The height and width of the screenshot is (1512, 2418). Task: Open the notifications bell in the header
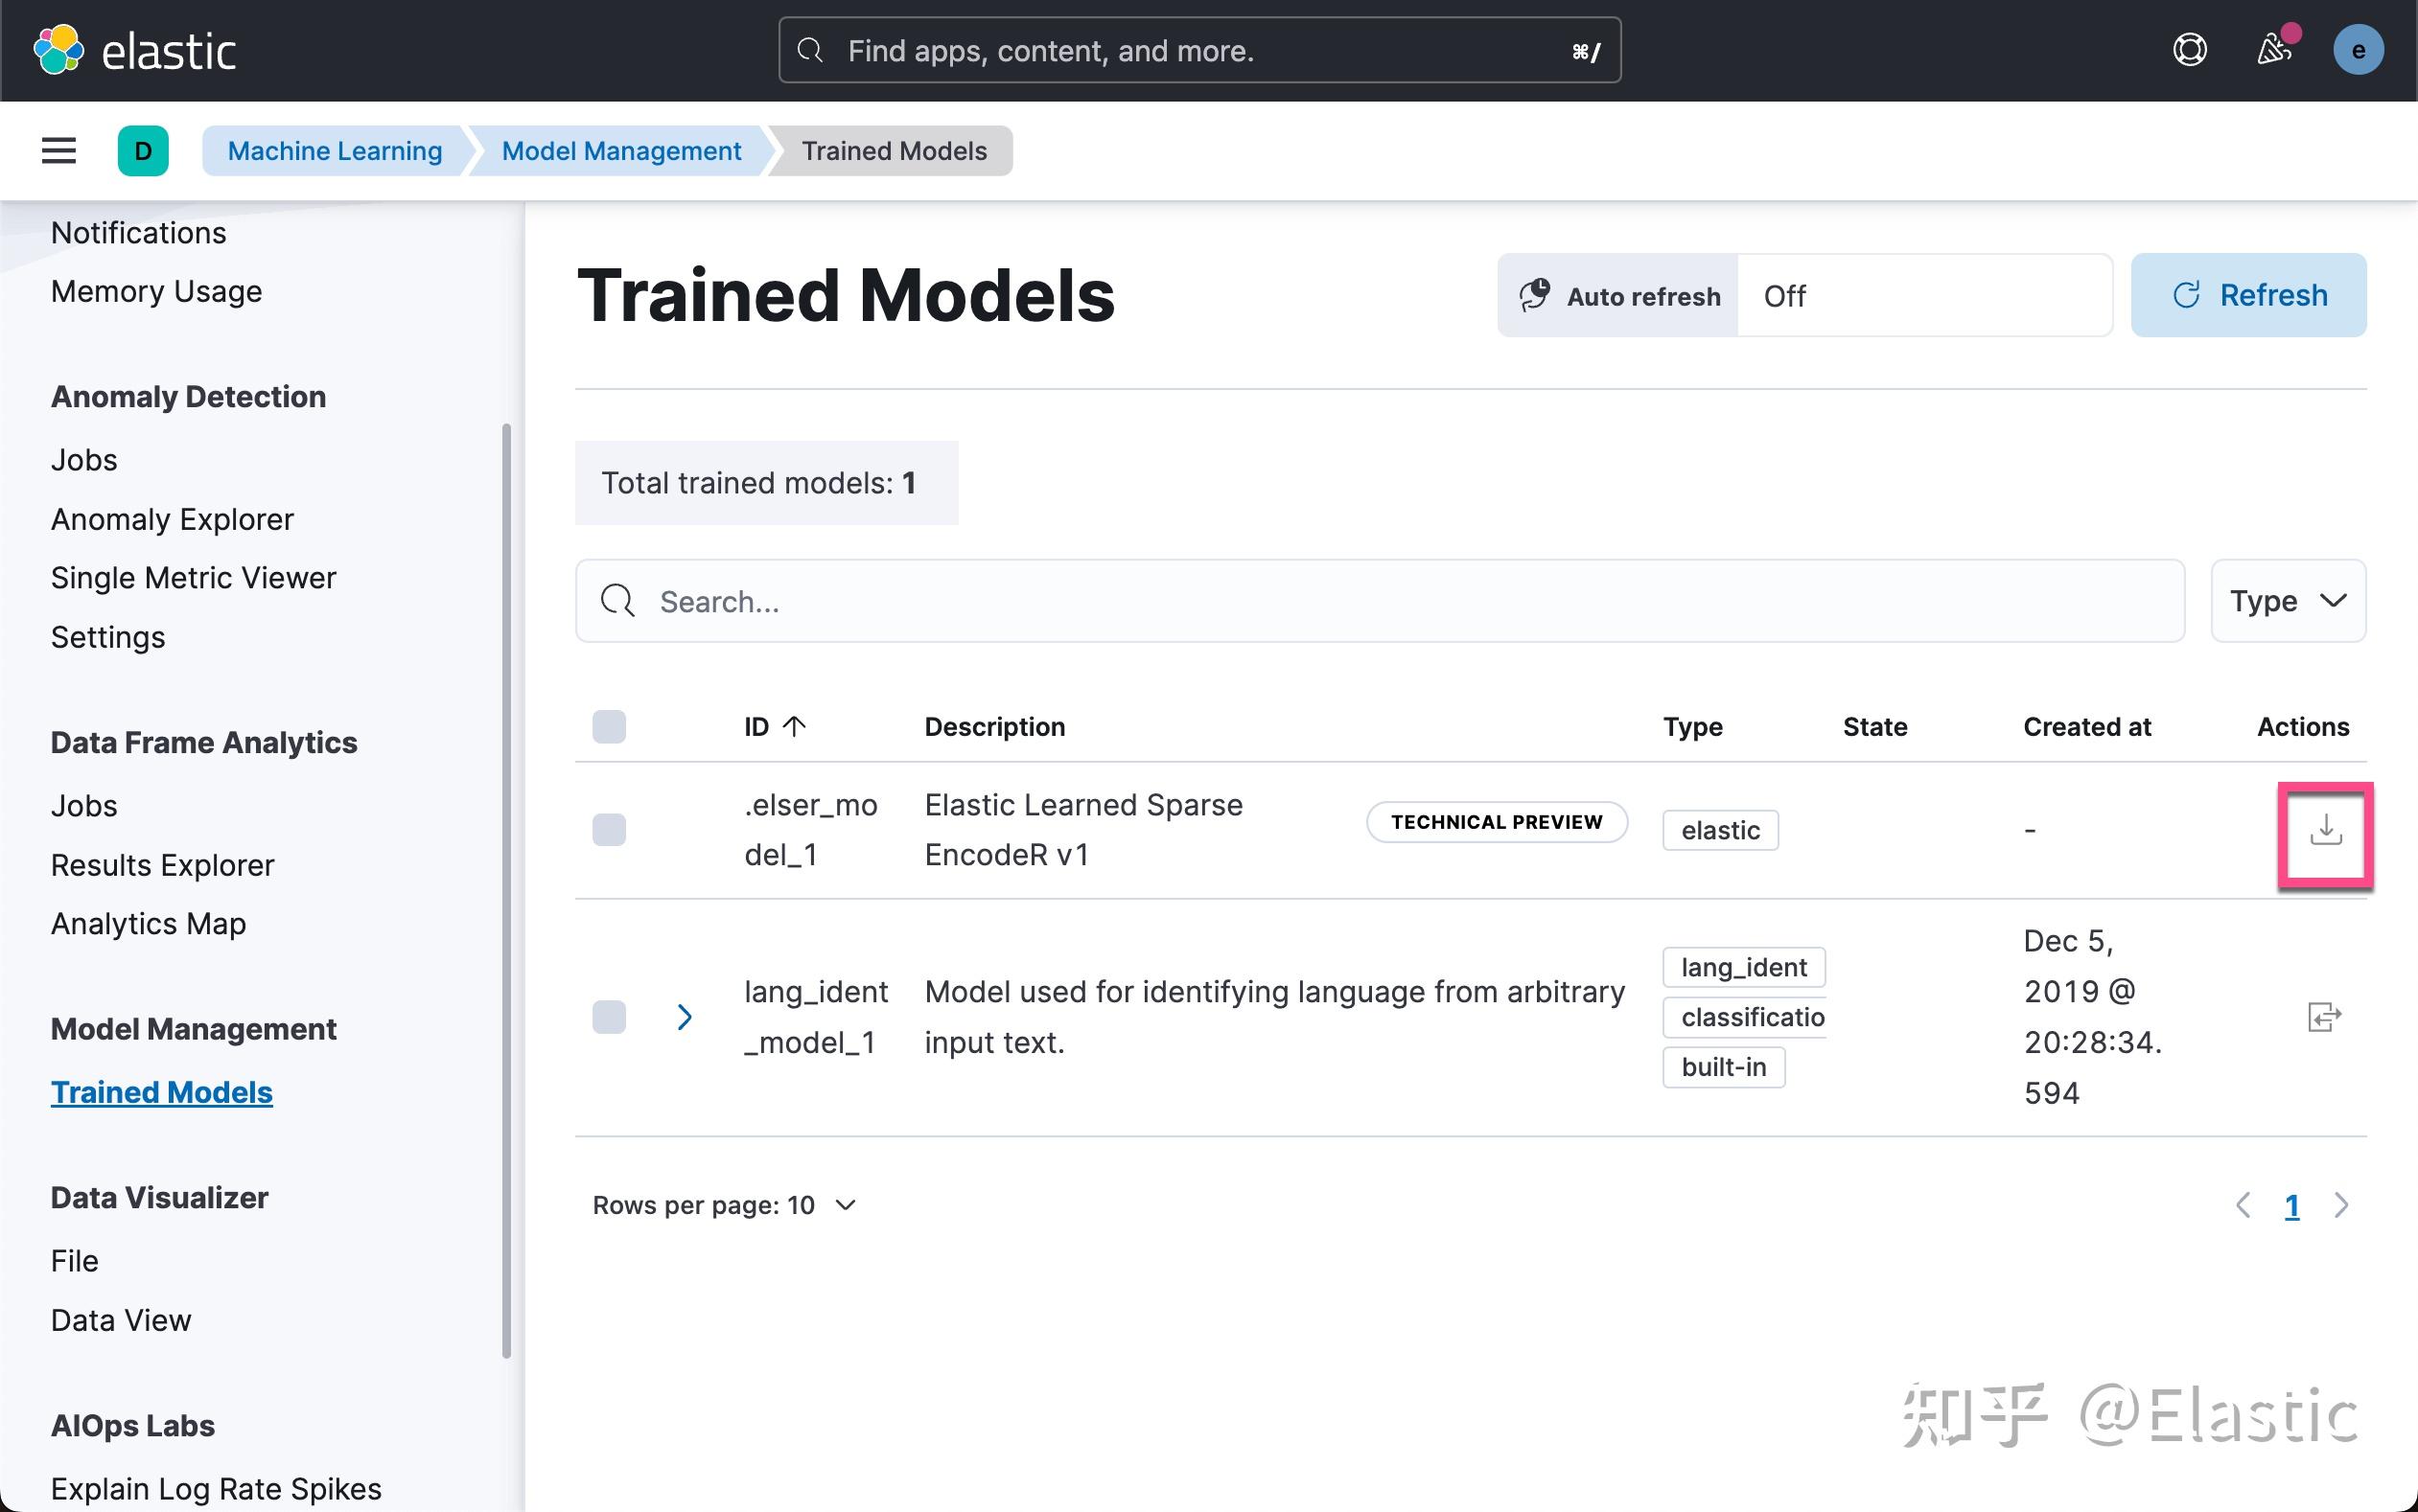coord(2275,49)
